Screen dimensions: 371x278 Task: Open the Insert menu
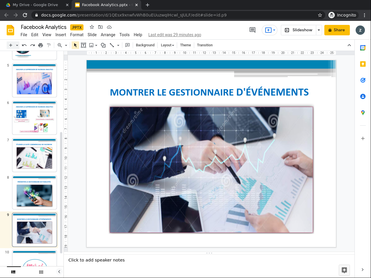pos(61,35)
